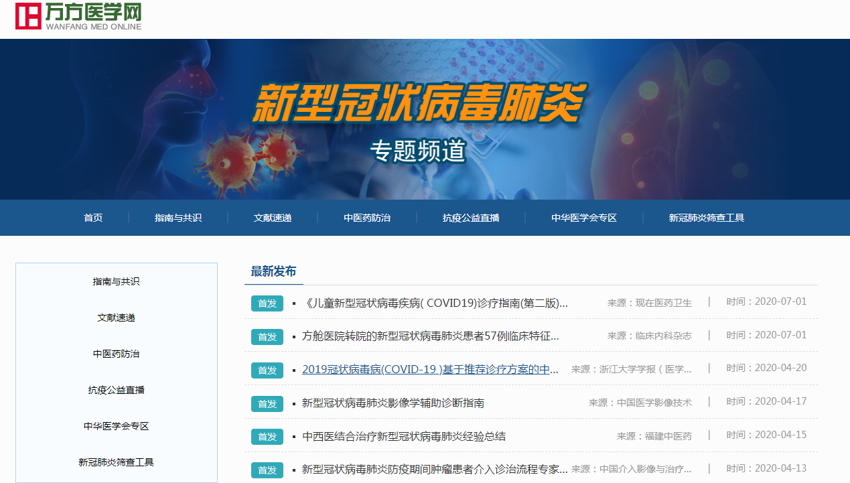Click the 首发 badge beside 2019冠状病毒病(COVID-19) article

tap(267, 370)
